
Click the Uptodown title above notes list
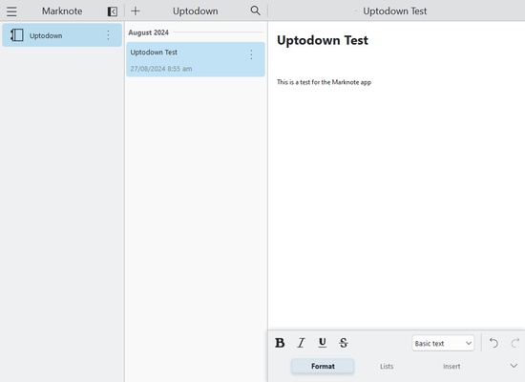point(195,11)
